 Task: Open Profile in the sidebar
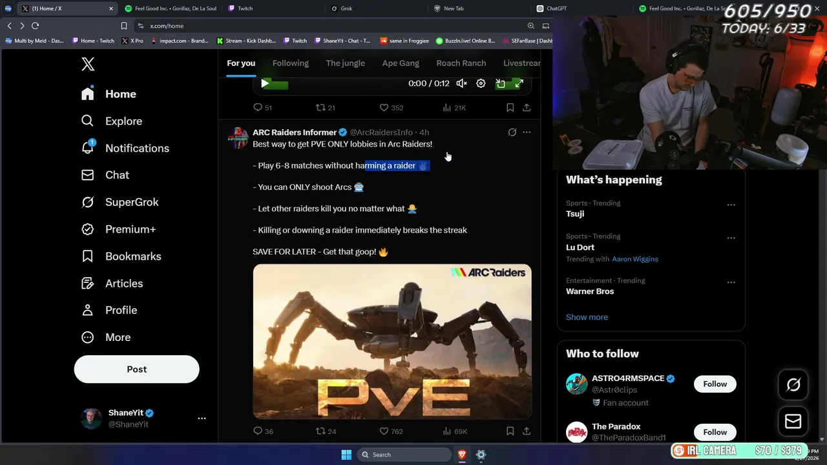[x=109, y=310]
